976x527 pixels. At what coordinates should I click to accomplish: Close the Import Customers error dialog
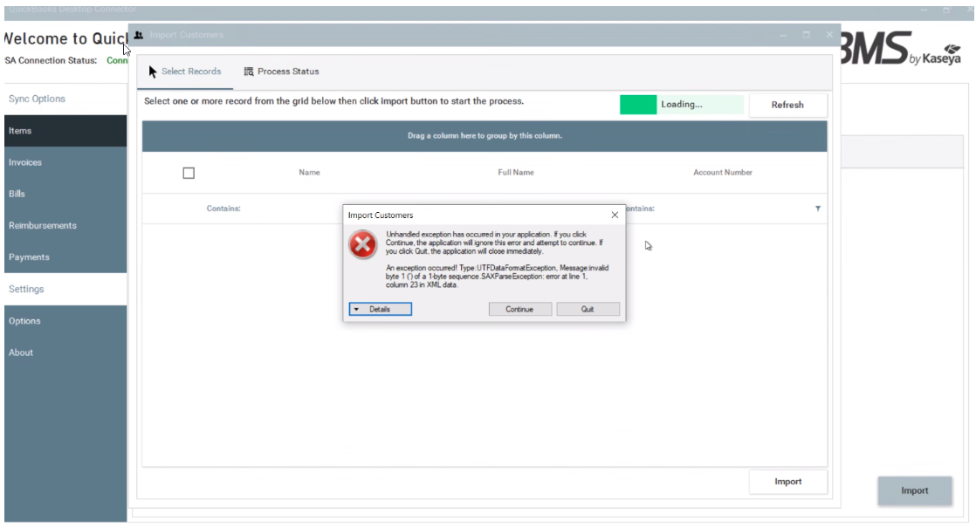(x=615, y=215)
